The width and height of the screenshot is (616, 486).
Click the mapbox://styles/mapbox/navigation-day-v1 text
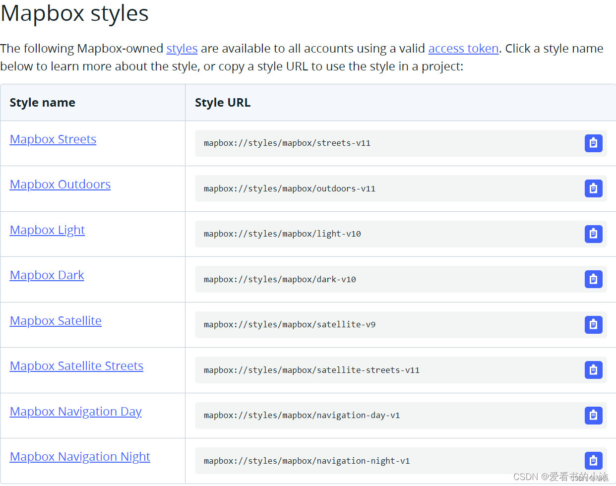pyautogui.click(x=302, y=416)
